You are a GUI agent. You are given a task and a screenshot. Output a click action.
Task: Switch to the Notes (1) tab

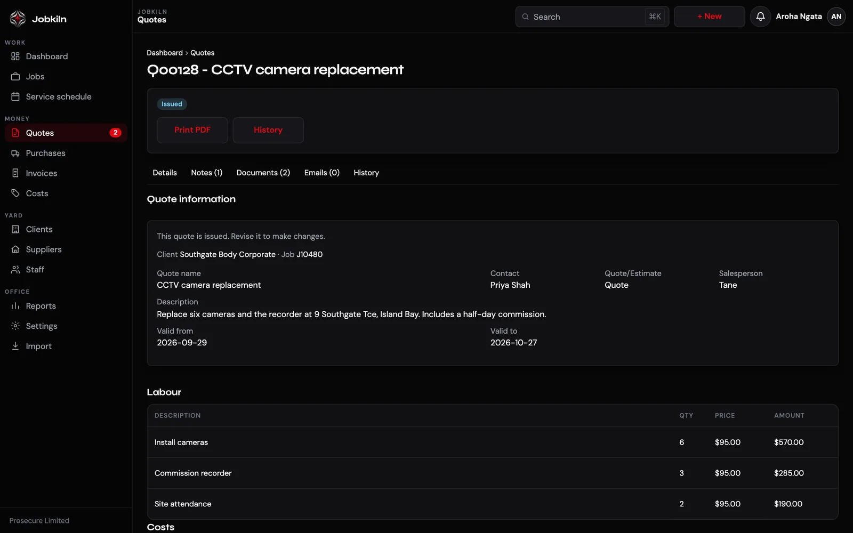207,173
